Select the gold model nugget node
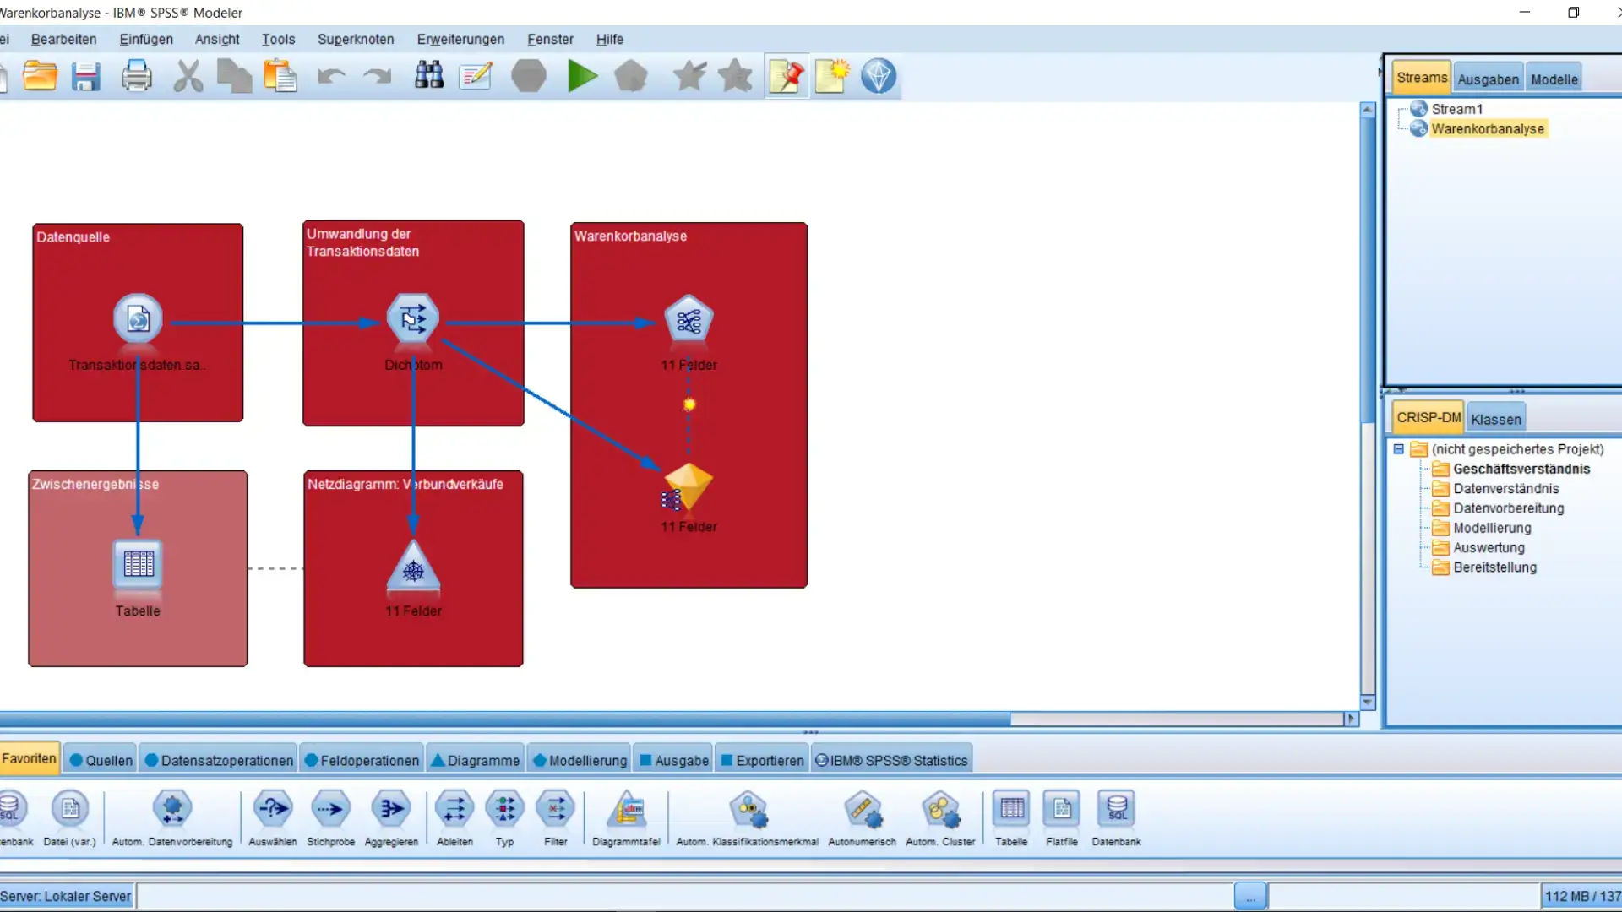 (x=689, y=487)
